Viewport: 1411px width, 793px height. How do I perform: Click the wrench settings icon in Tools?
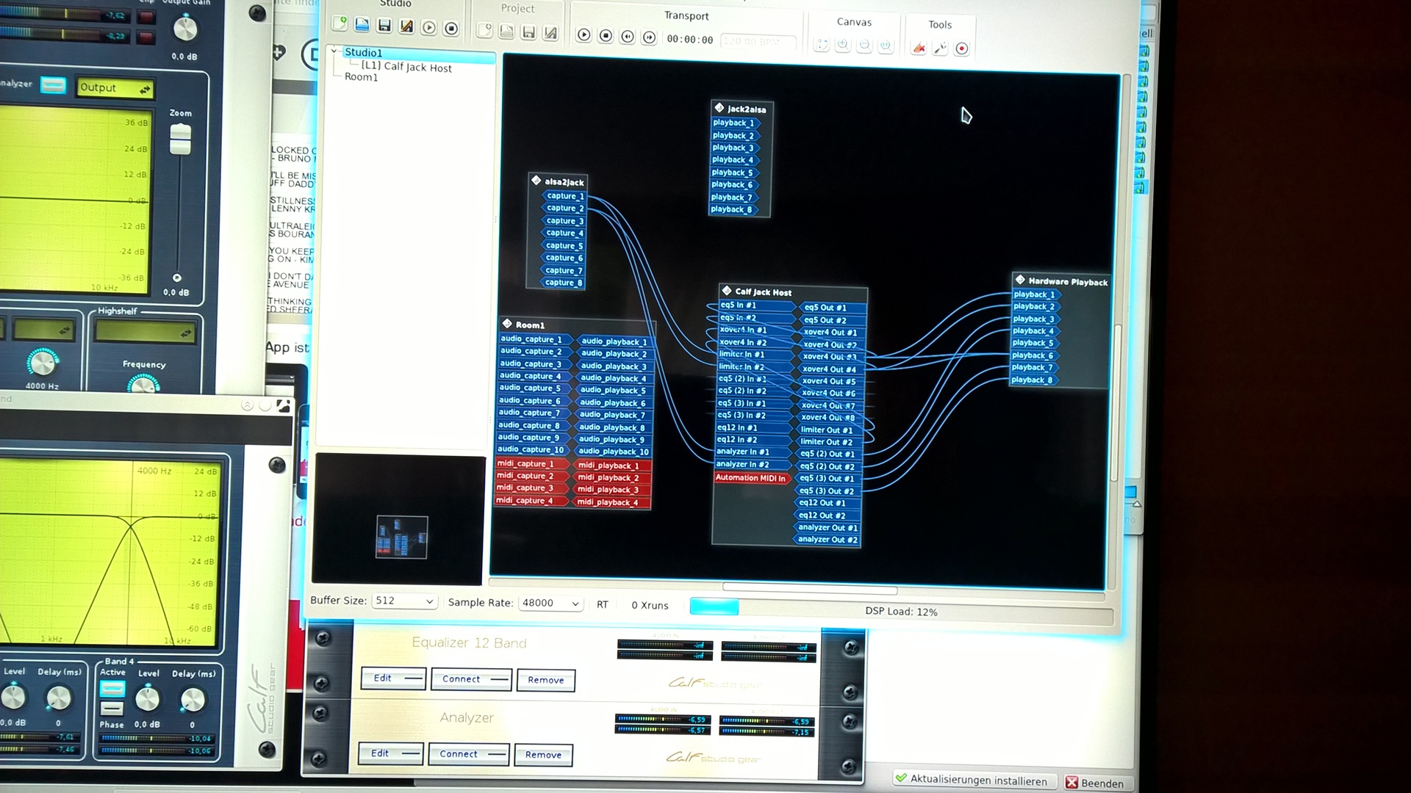[940, 48]
